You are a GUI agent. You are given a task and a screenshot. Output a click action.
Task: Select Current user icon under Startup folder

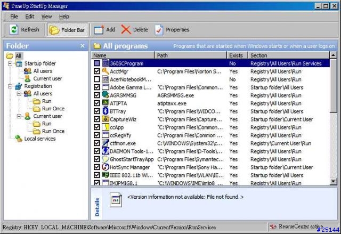pyautogui.click(x=28, y=78)
